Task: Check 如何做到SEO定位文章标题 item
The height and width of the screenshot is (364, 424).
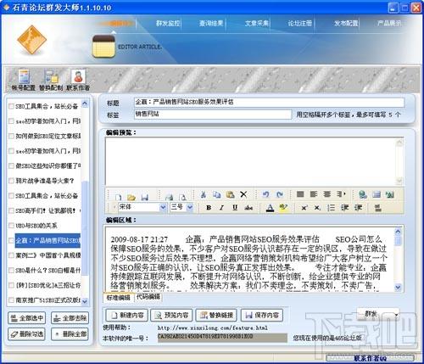Action: (11, 136)
